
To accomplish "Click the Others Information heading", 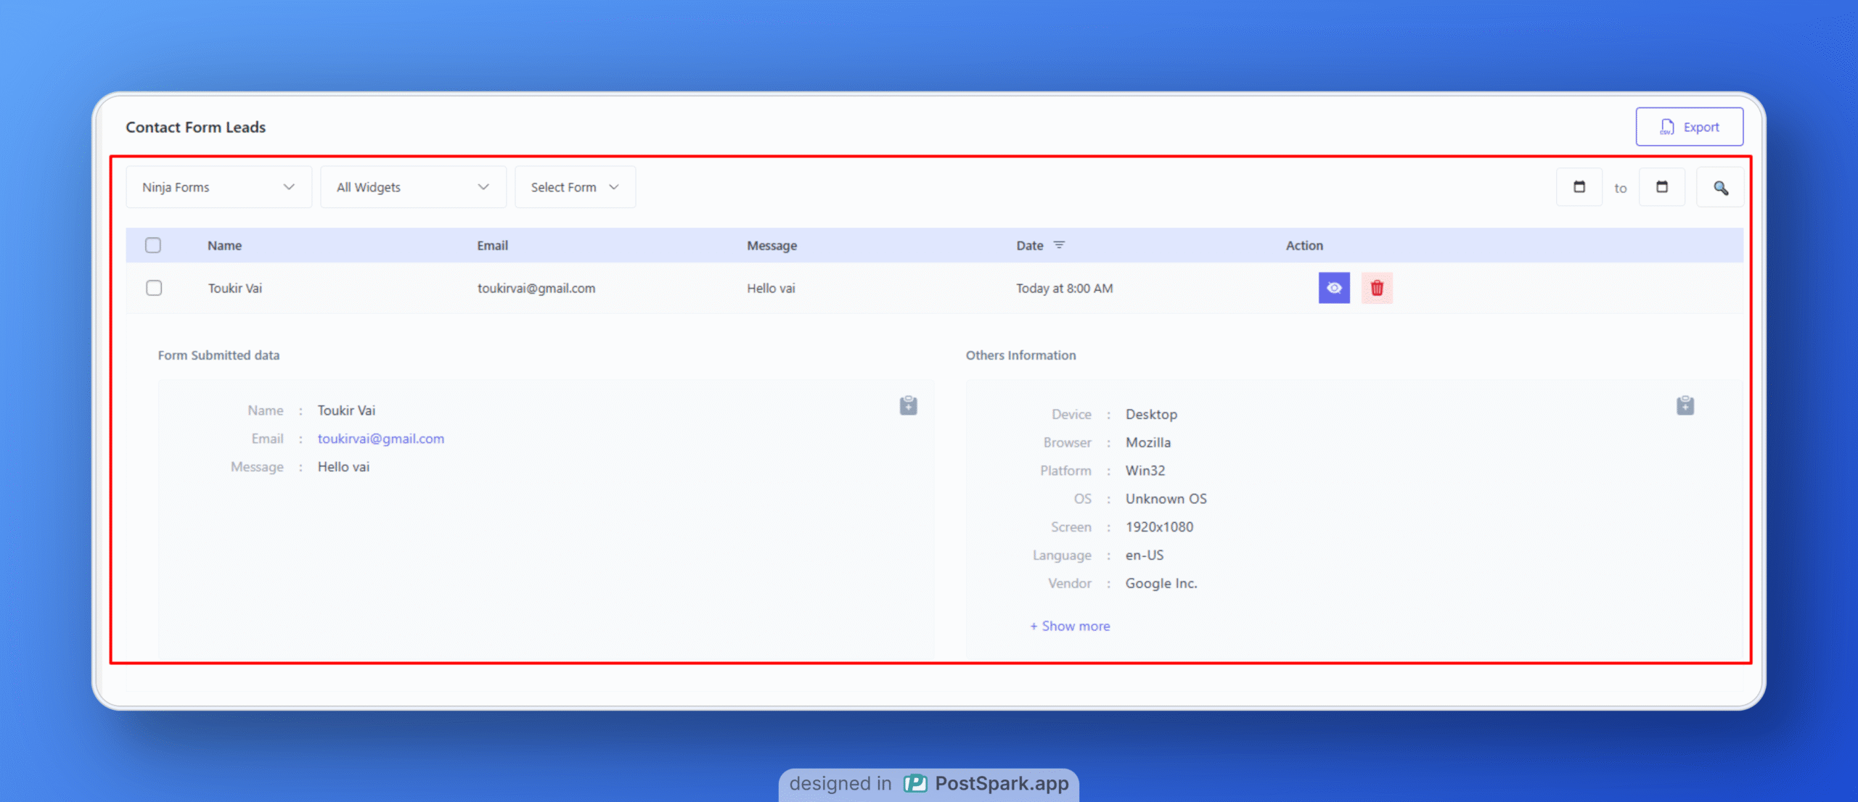I will 1020,355.
